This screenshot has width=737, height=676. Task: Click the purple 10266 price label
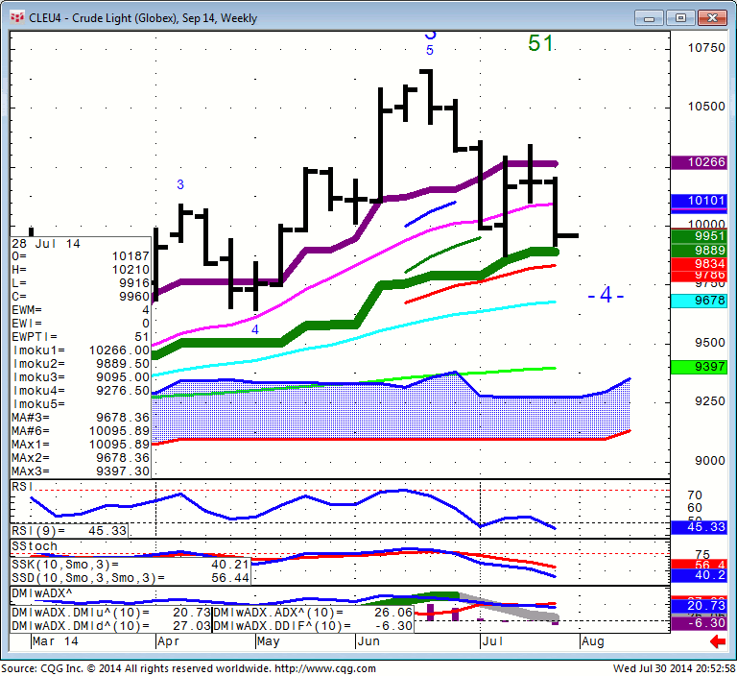pyautogui.click(x=700, y=162)
